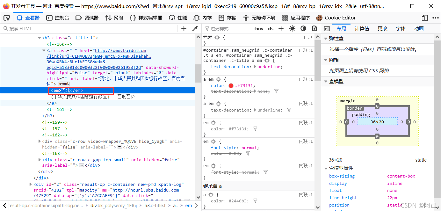Viewport: 441px width, 211px height.
Task: Click filter icon beside text-decoration underline
Action: pos(289,110)
